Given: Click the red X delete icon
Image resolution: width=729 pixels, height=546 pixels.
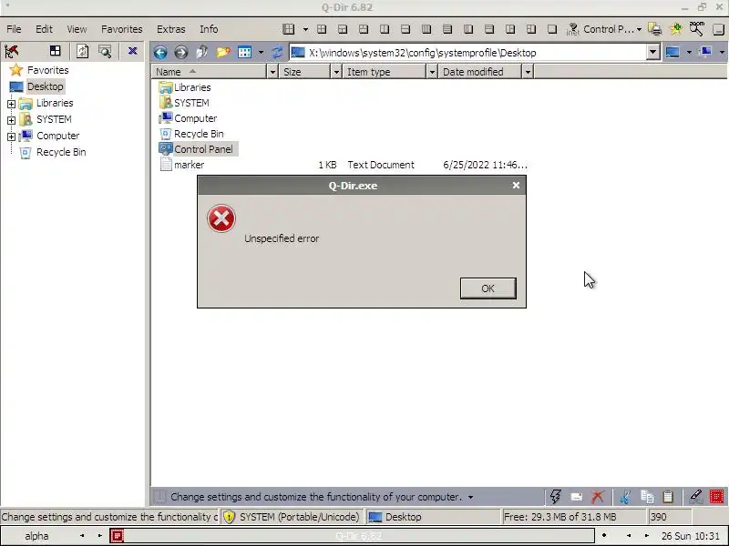Looking at the screenshot, I should click(x=598, y=497).
